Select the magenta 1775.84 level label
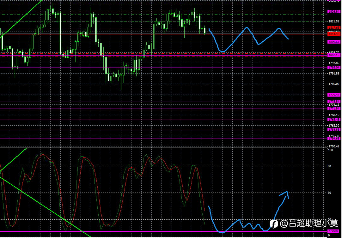This screenshot has height=238, width=342. tap(334, 101)
